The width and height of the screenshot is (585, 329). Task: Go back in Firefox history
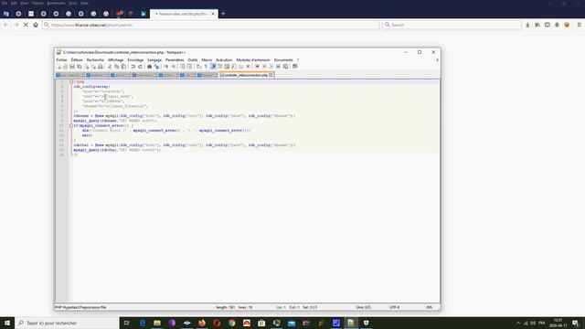(6, 25)
